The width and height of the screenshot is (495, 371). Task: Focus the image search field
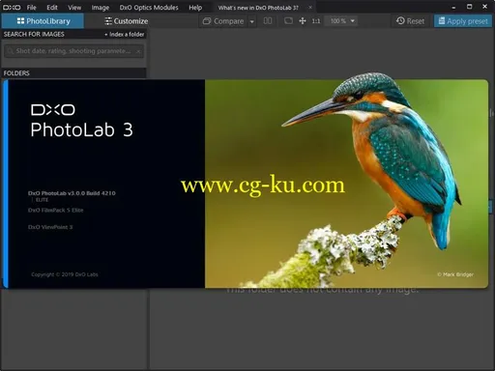73,51
